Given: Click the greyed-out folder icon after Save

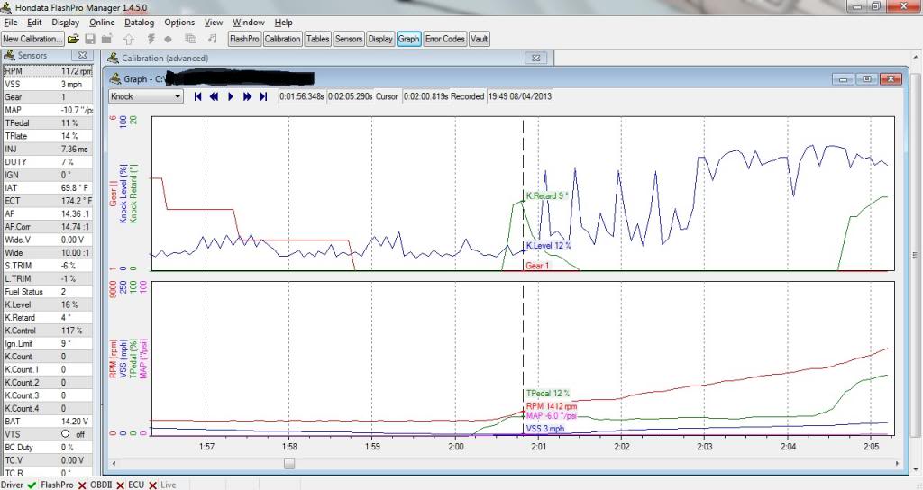Looking at the screenshot, I should click(x=106, y=39).
